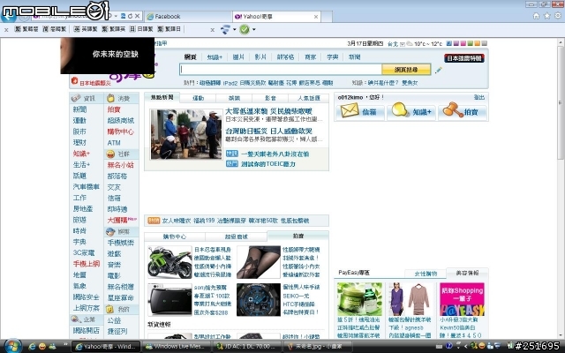Select the purple page theme color swatch
Screen dimensions: 565x353
pos(456,43)
